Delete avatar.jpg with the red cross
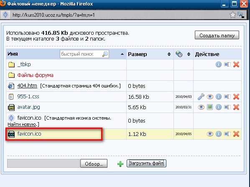The width and height of the screenshot is (250, 187). pos(236,107)
